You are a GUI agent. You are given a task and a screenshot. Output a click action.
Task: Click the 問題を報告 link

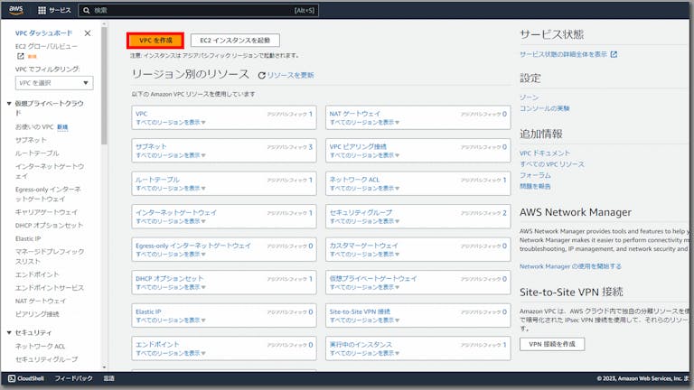tap(535, 186)
